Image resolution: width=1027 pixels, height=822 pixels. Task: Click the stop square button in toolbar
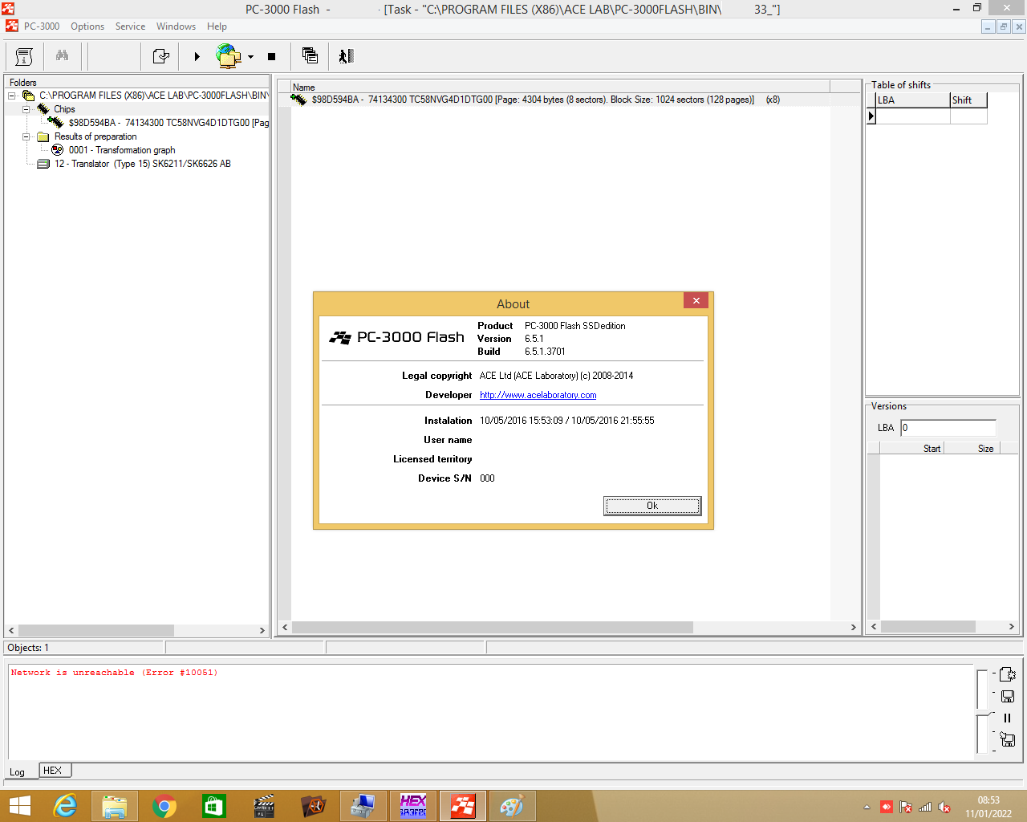click(x=271, y=56)
